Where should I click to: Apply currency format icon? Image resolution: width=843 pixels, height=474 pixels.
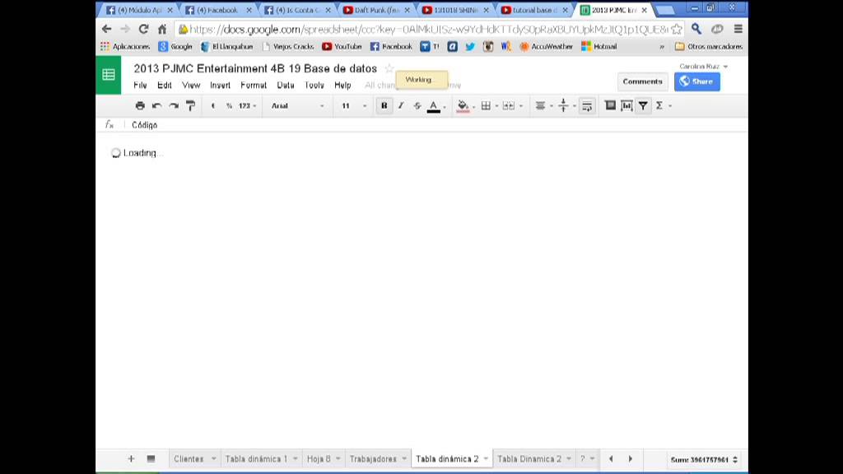tap(213, 106)
